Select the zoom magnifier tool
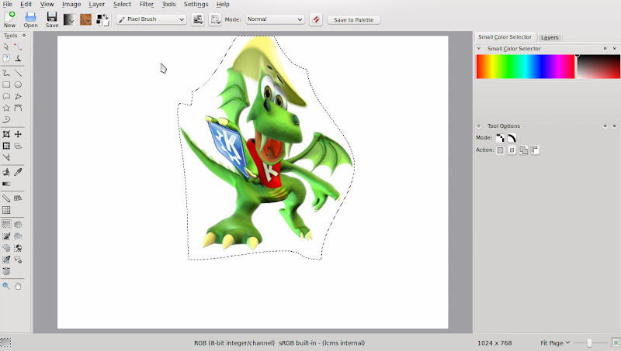 pyautogui.click(x=6, y=286)
